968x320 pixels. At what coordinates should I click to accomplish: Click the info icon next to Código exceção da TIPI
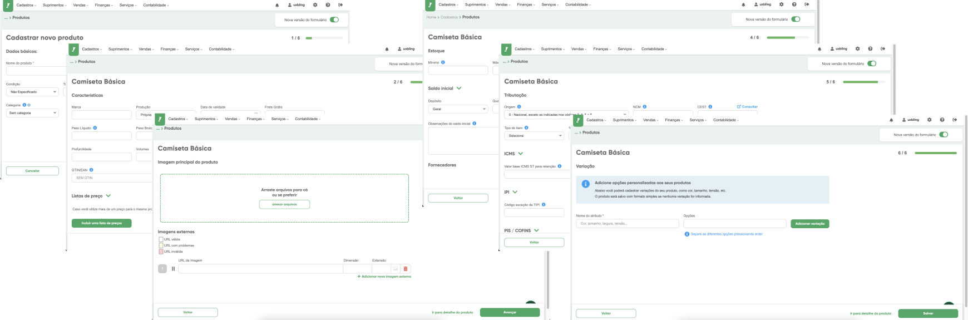pyautogui.click(x=544, y=204)
